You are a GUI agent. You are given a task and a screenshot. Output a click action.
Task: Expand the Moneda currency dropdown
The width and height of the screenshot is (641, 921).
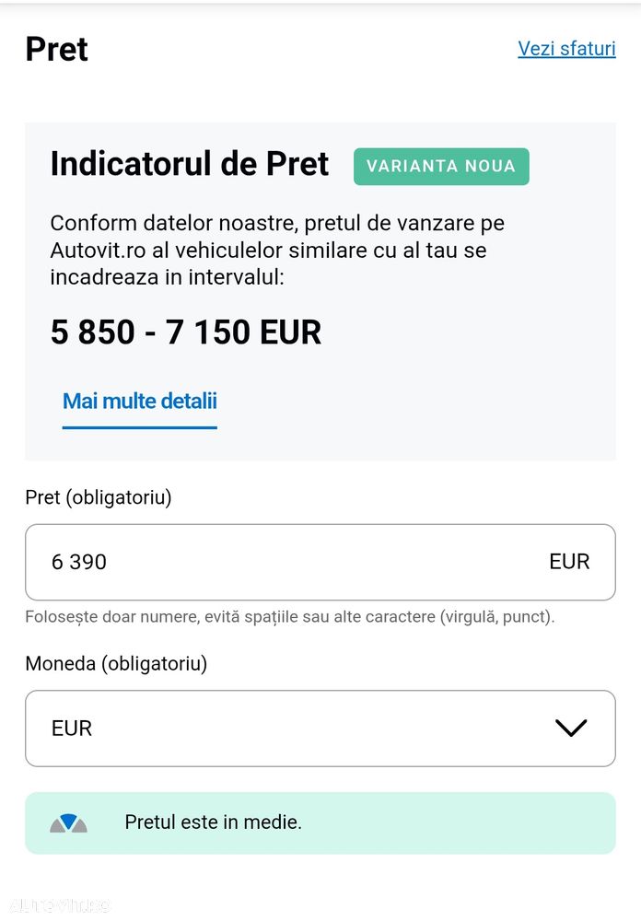(x=320, y=729)
